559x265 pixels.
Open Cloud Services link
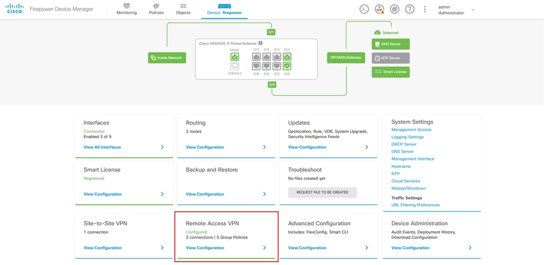tap(406, 181)
